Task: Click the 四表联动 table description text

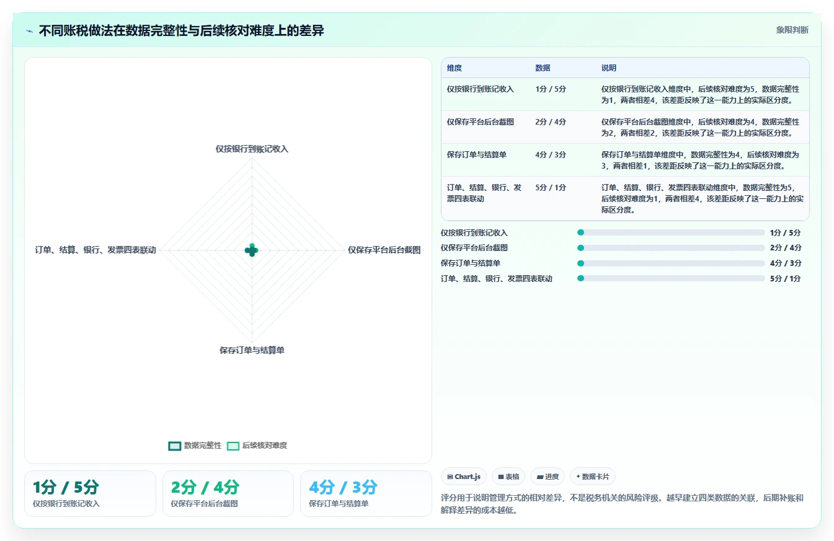Action: [703, 198]
